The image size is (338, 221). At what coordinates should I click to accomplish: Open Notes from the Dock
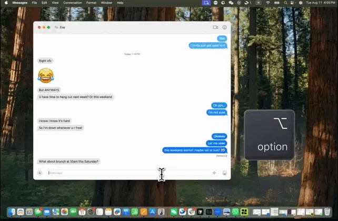[108, 212]
